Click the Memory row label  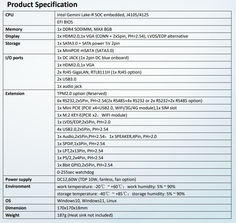pyautogui.click(x=14, y=29)
